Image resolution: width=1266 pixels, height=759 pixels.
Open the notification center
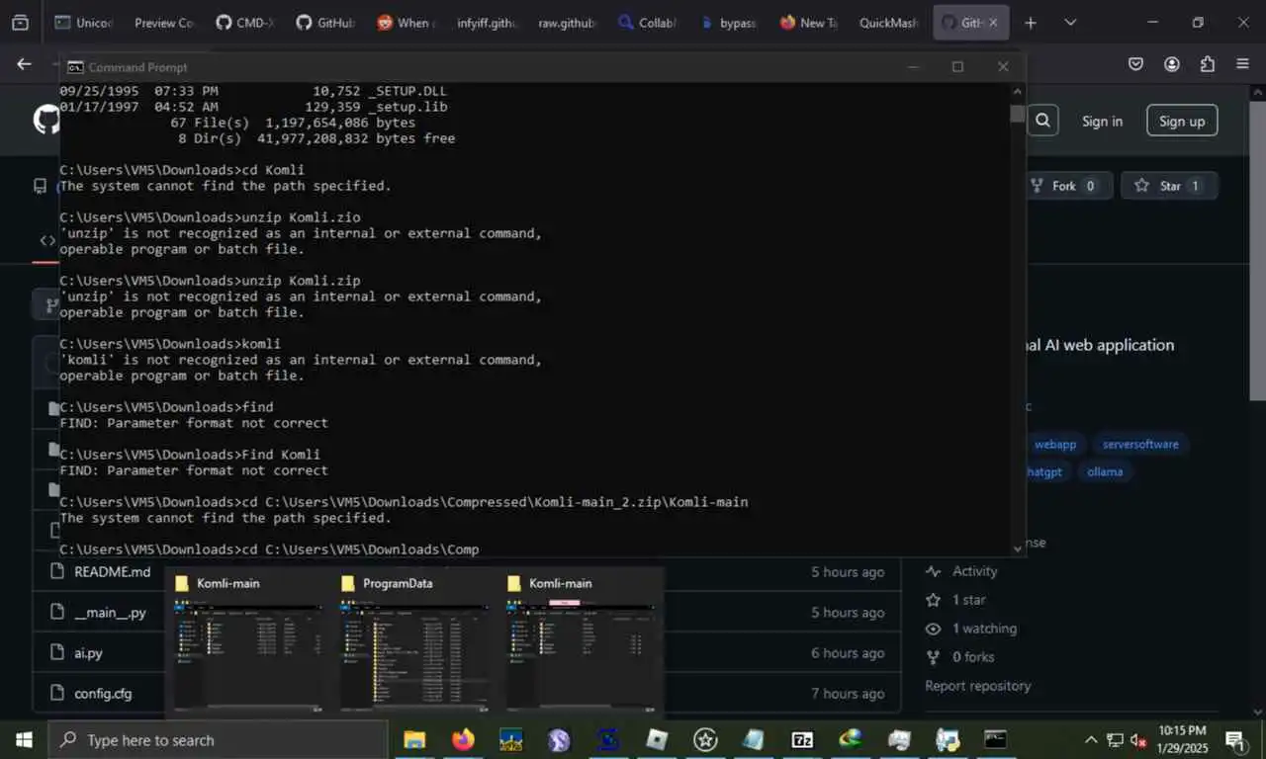(1235, 739)
